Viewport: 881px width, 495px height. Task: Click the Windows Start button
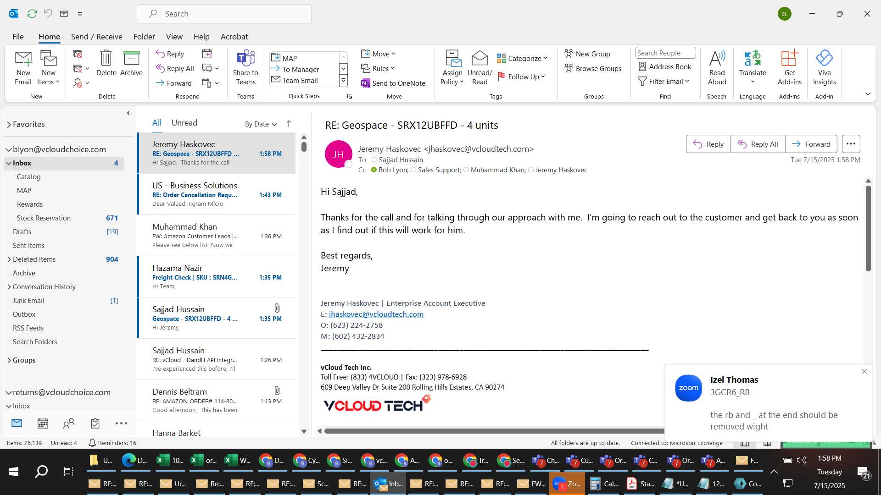[14, 471]
